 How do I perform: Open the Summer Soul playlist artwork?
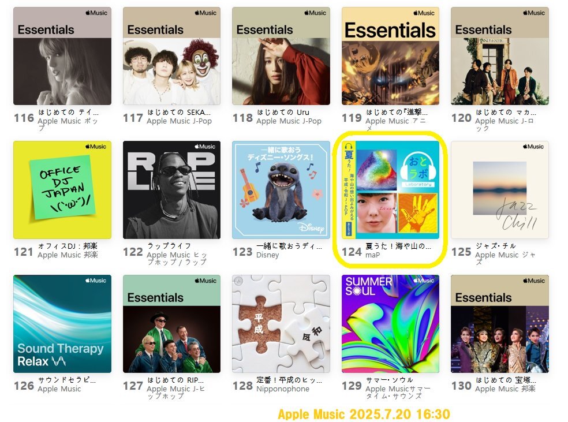click(x=390, y=324)
